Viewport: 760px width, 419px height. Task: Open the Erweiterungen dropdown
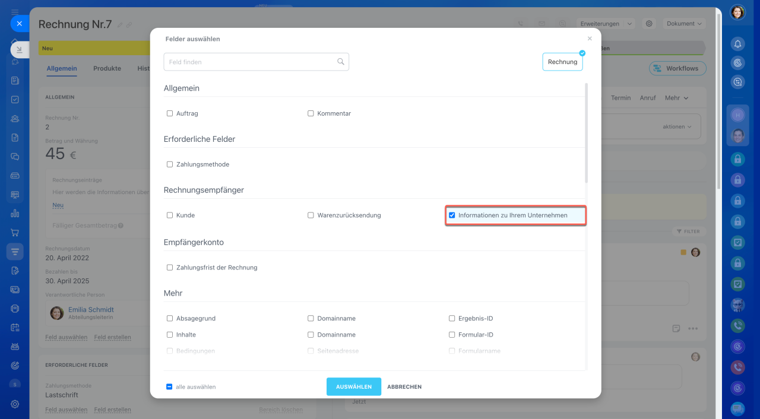click(605, 24)
